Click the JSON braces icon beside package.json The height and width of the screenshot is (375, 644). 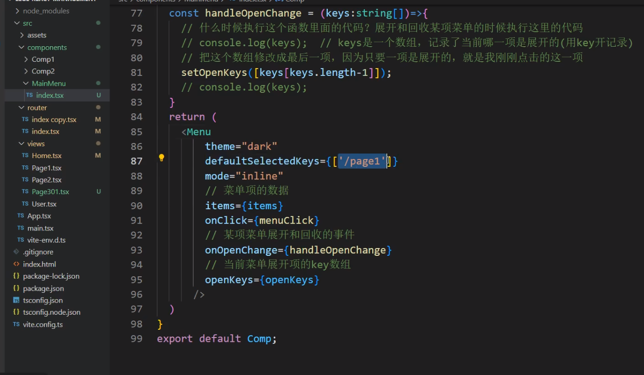coord(17,288)
